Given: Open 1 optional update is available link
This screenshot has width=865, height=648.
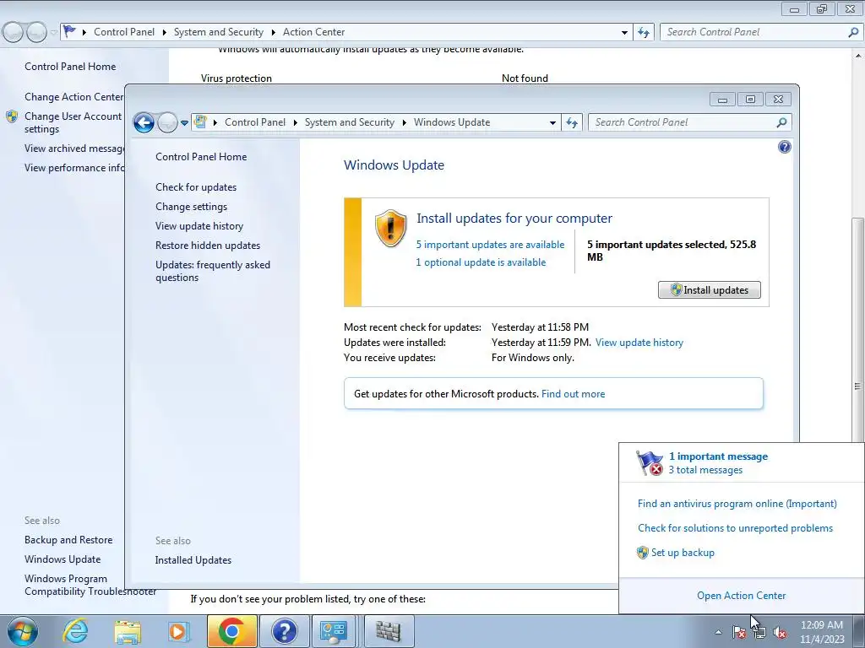Looking at the screenshot, I should 481,262.
